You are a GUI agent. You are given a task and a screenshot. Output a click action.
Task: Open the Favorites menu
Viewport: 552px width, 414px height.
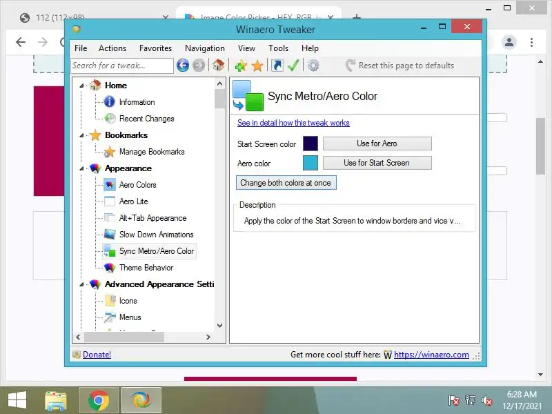(156, 48)
